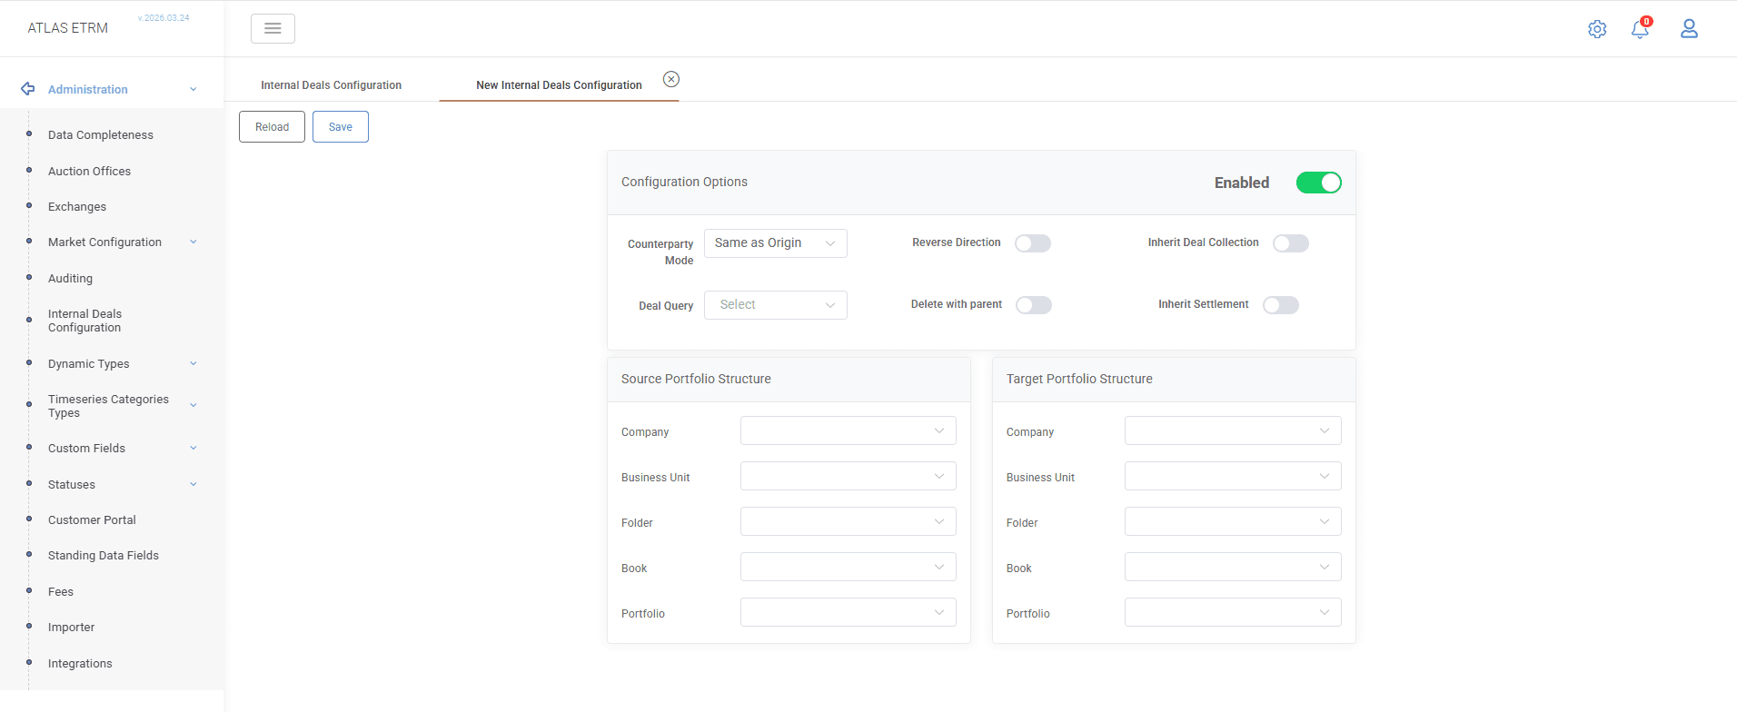This screenshot has width=1737, height=712.
Task: Open Internal Deals Configuration sidebar item
Action: click(84, 321)
